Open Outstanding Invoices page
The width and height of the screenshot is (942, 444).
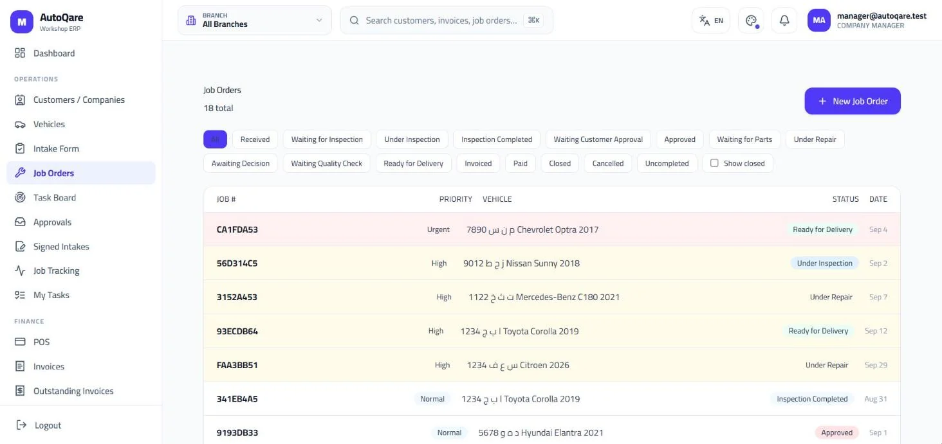pos(81,391)
